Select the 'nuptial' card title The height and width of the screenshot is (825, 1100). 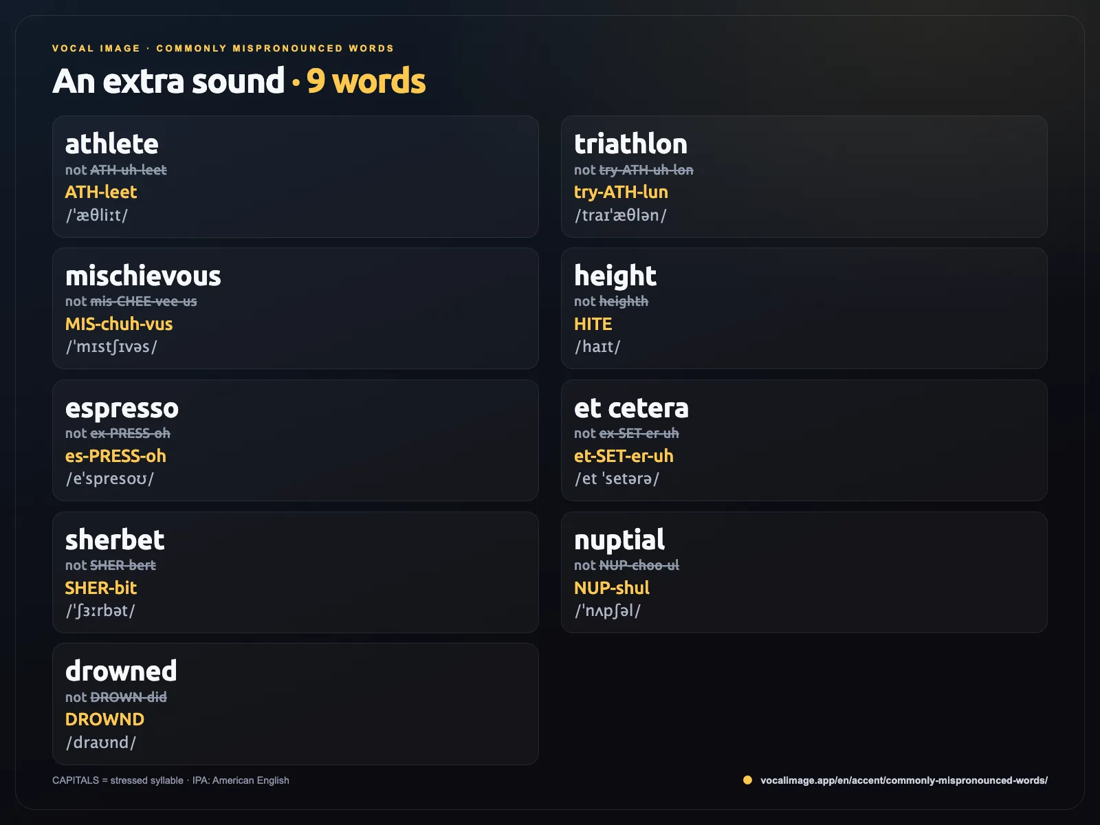click(619, 540)
